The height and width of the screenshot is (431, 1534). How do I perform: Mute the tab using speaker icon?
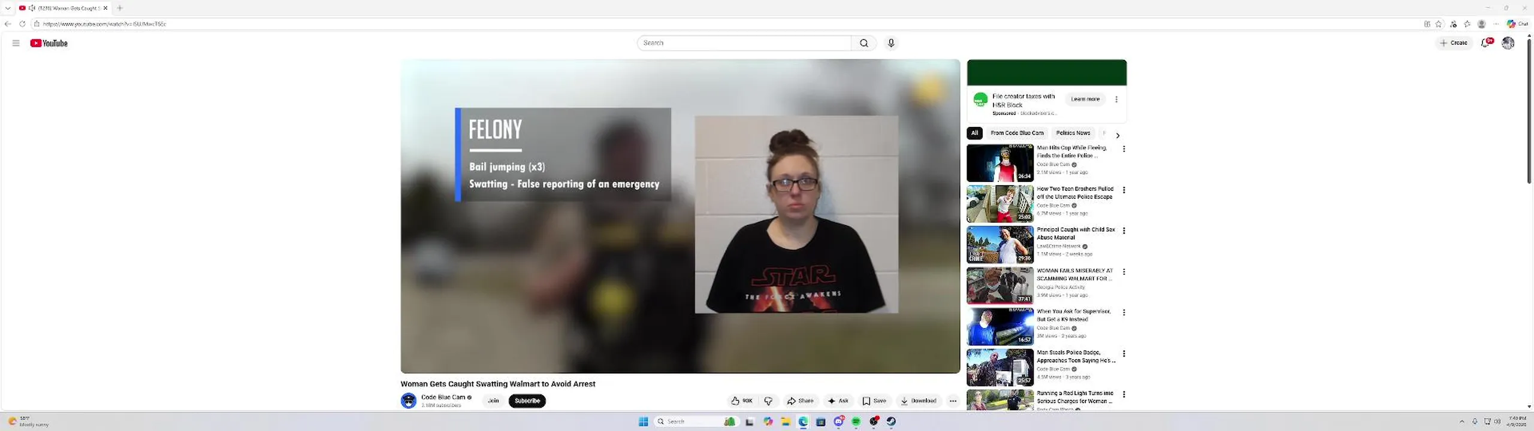coord(32,8)
